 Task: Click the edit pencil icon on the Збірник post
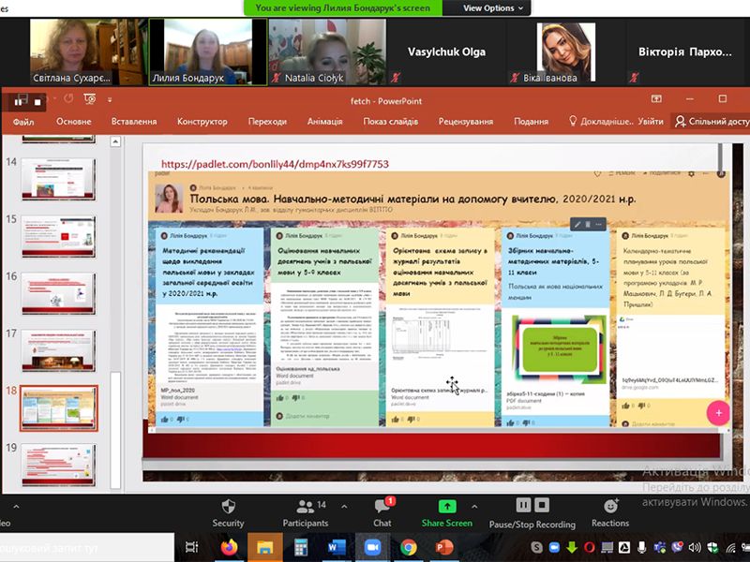tap(577, 224)
